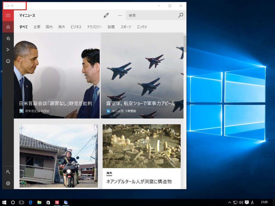Click the taskbar clock showing 21:05
The image size is (275, 206).
point(264,202)
